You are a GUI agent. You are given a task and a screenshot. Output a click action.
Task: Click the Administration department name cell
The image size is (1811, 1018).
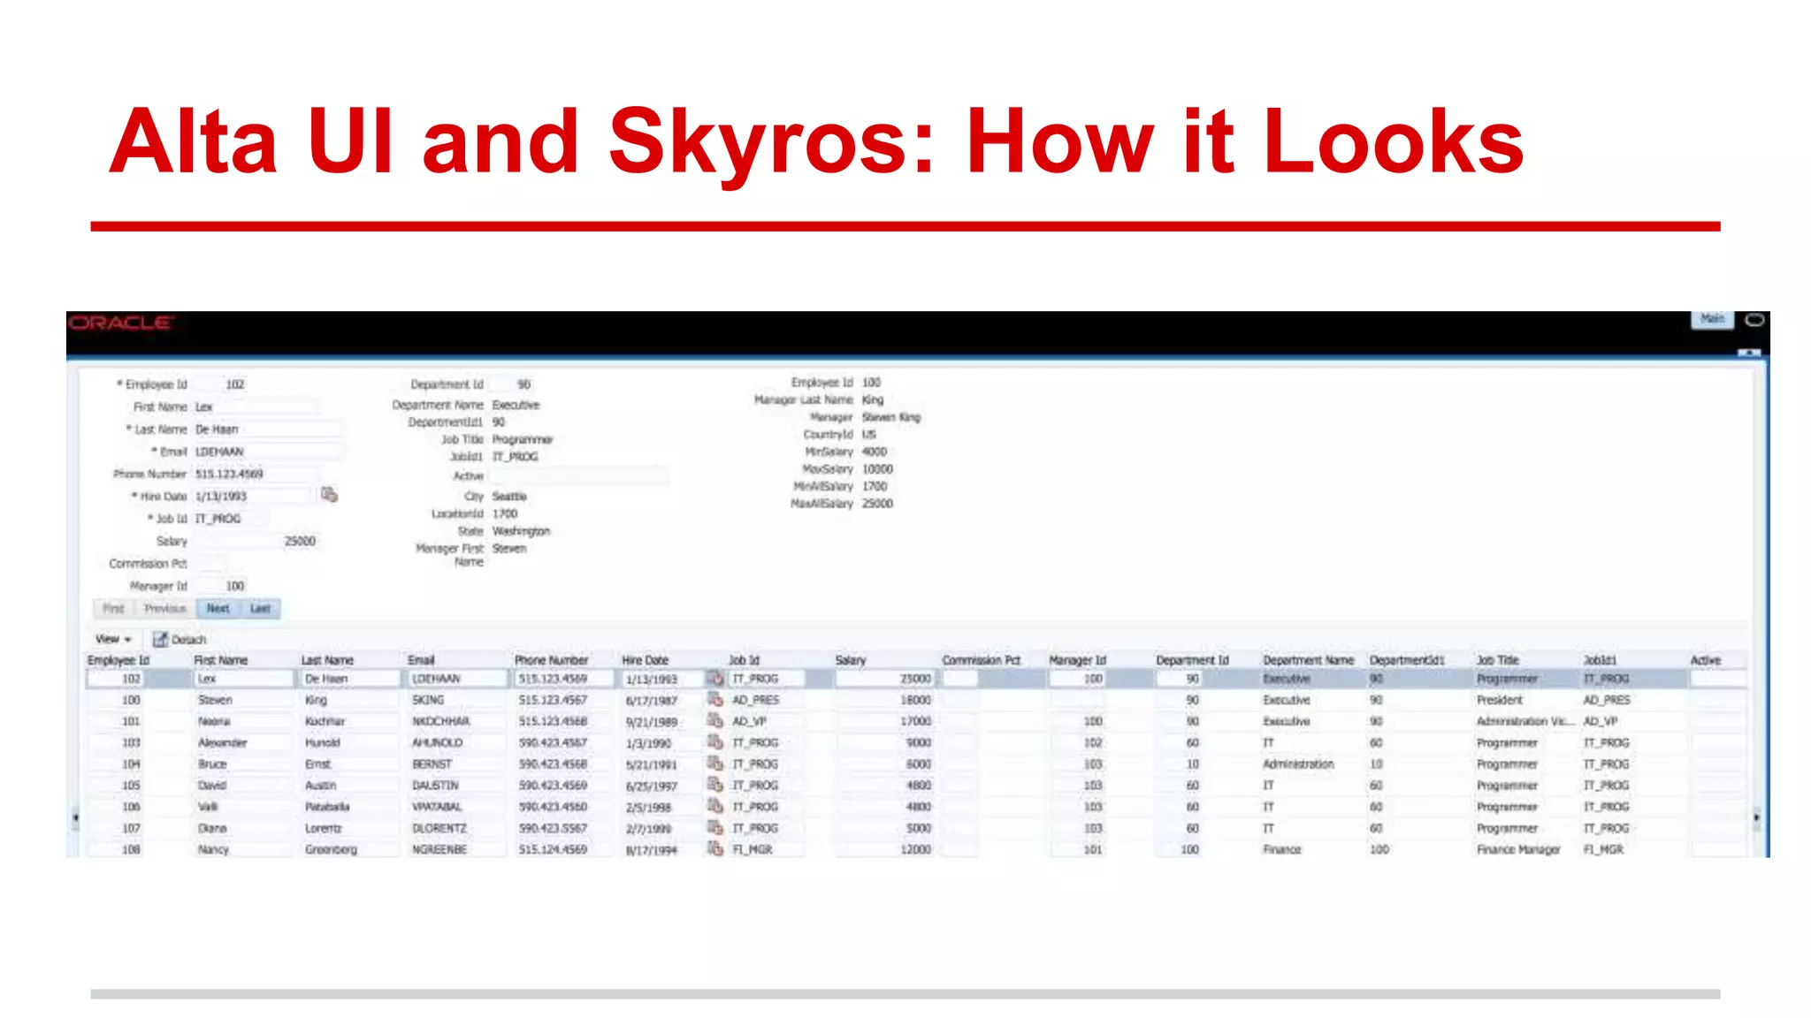click(1298, 763)
